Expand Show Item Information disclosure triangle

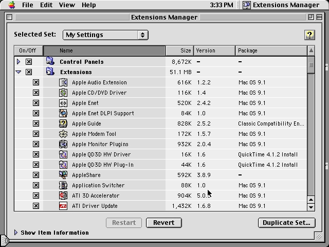[x=16, y=232]
